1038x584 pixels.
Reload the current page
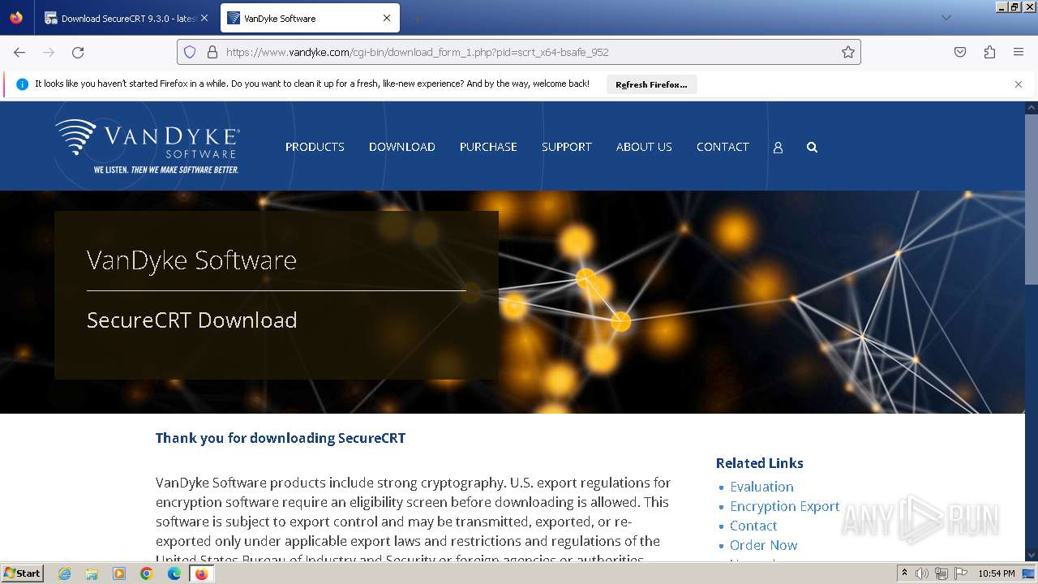click(x=78, y=52)
